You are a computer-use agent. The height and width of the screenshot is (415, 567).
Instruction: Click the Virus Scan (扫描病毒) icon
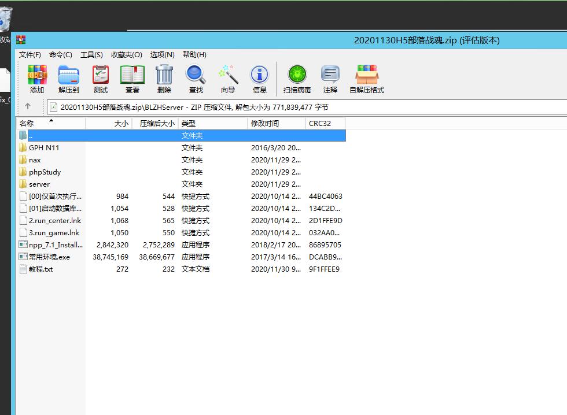297,79
